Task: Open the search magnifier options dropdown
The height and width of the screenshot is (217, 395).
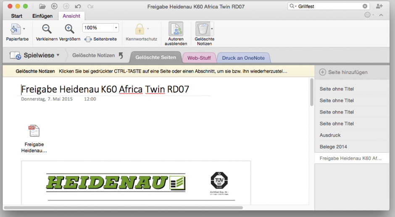Action: [293, 6]
